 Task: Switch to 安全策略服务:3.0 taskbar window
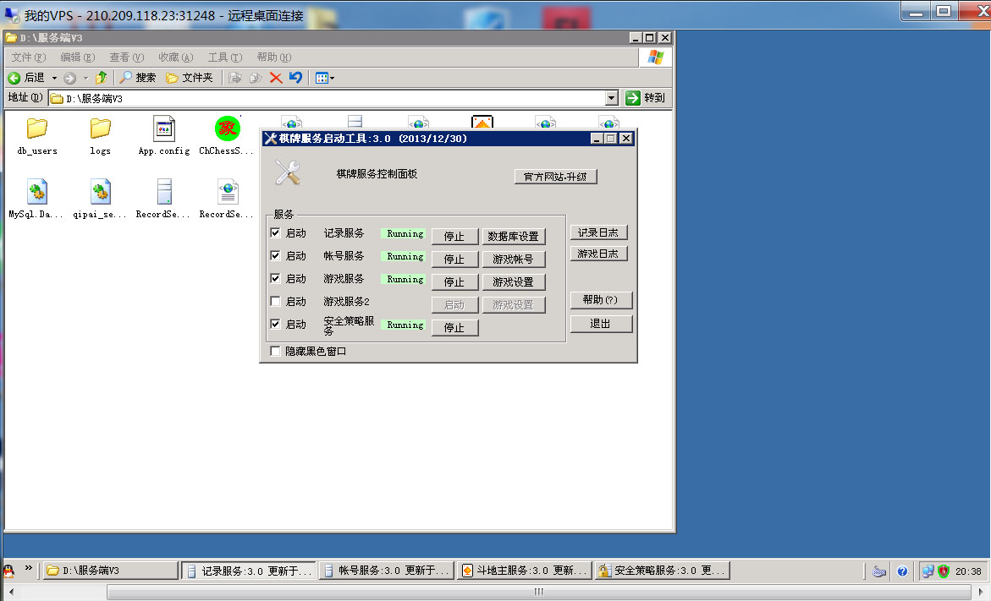[663, 571]
